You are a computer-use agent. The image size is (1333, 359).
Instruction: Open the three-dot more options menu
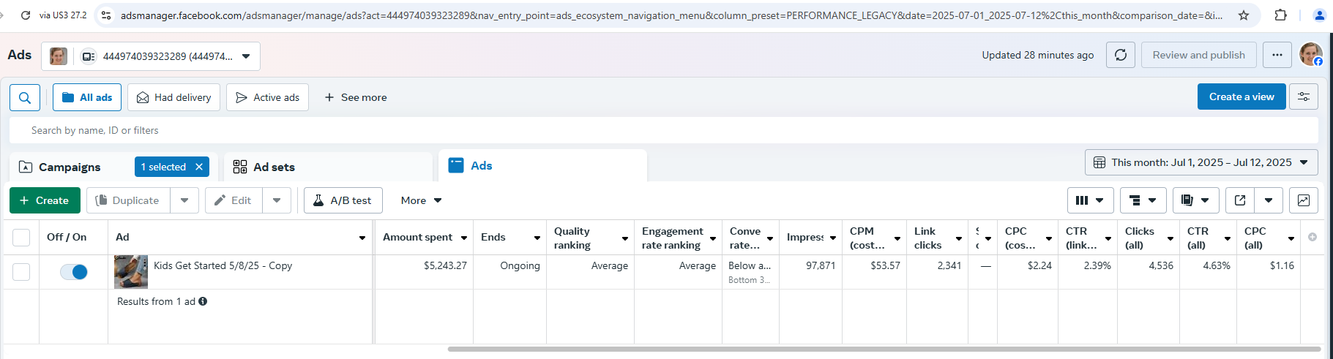pos(1277,55)
